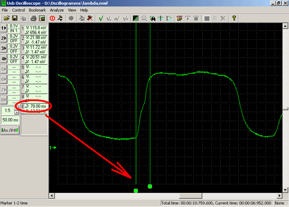
Task: Click the binoculars search icon
Action: click(x=153, y=18)
